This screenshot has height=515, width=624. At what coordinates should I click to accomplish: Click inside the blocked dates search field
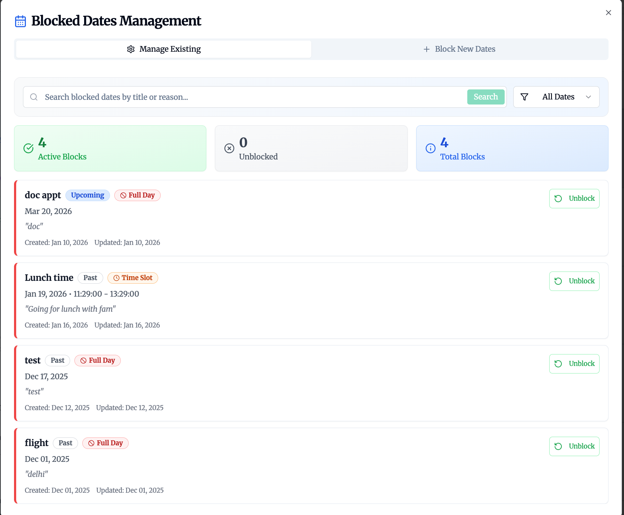[216, 97]
